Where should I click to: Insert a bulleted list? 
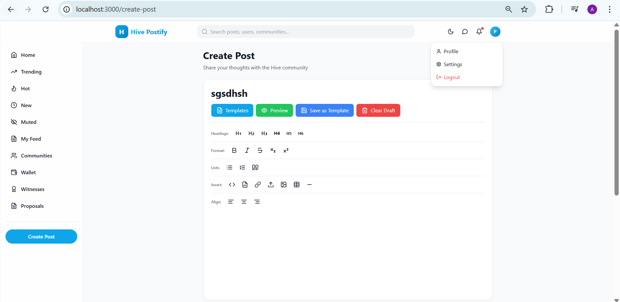click(x=229, y=167)
